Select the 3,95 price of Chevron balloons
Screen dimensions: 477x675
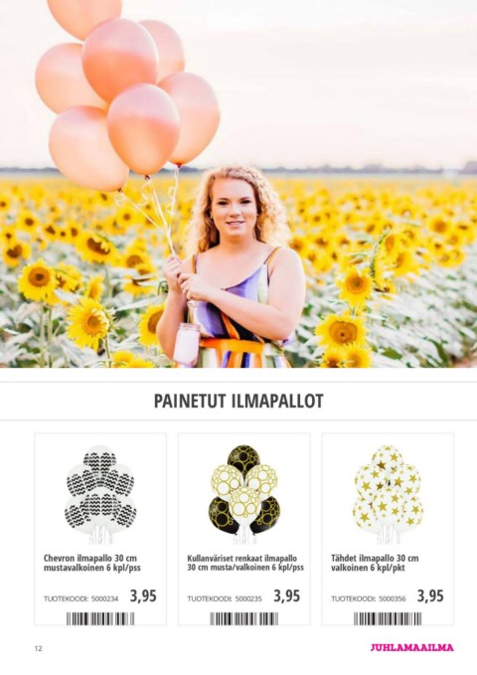(x=143, y=596)
